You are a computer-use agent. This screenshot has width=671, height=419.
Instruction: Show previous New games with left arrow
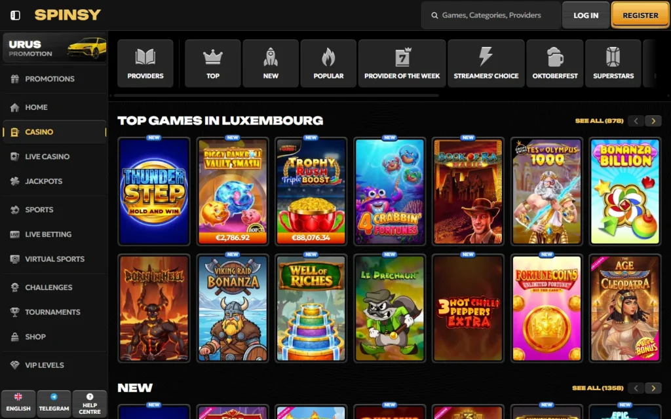tap(636, 388)
